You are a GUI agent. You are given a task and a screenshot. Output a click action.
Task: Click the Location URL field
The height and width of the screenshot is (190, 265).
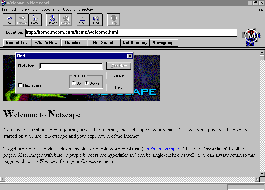[x=131, y=32]
